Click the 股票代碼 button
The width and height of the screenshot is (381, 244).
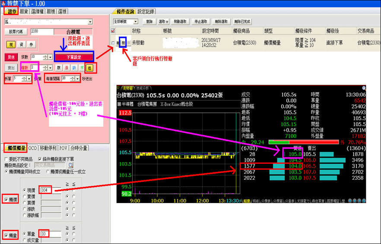click(x=16, y=31)
